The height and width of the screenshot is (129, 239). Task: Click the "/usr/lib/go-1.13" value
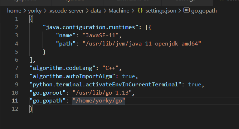pyautogui.click(x=102, y=93)
